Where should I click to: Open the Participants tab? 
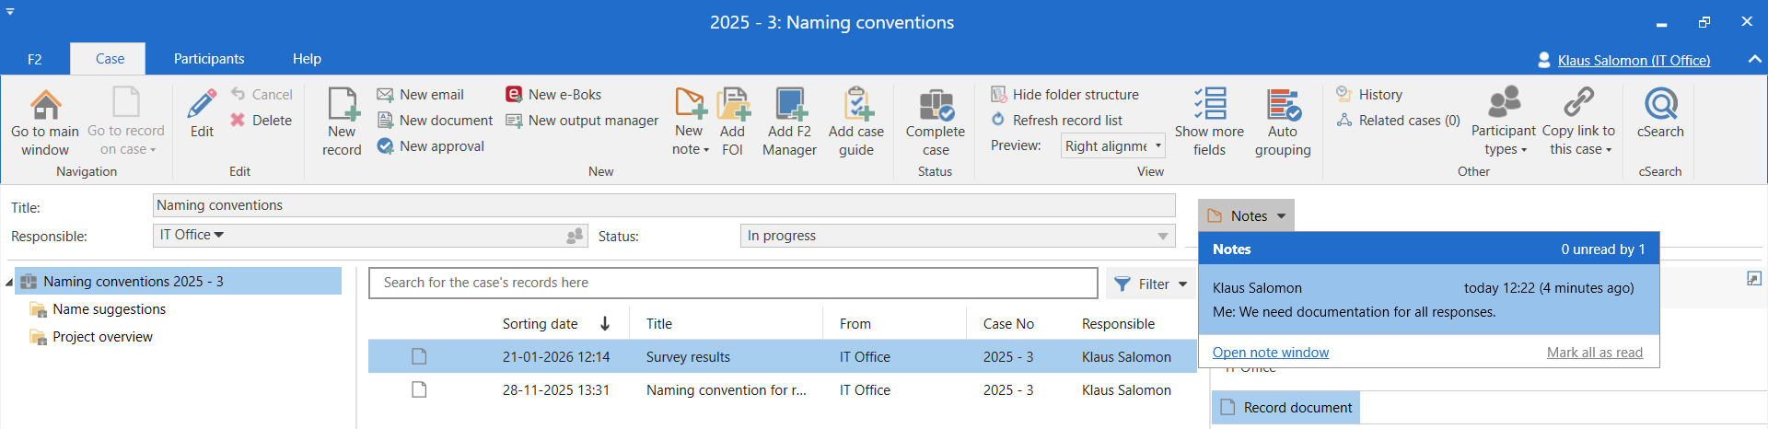pos(209,59)
